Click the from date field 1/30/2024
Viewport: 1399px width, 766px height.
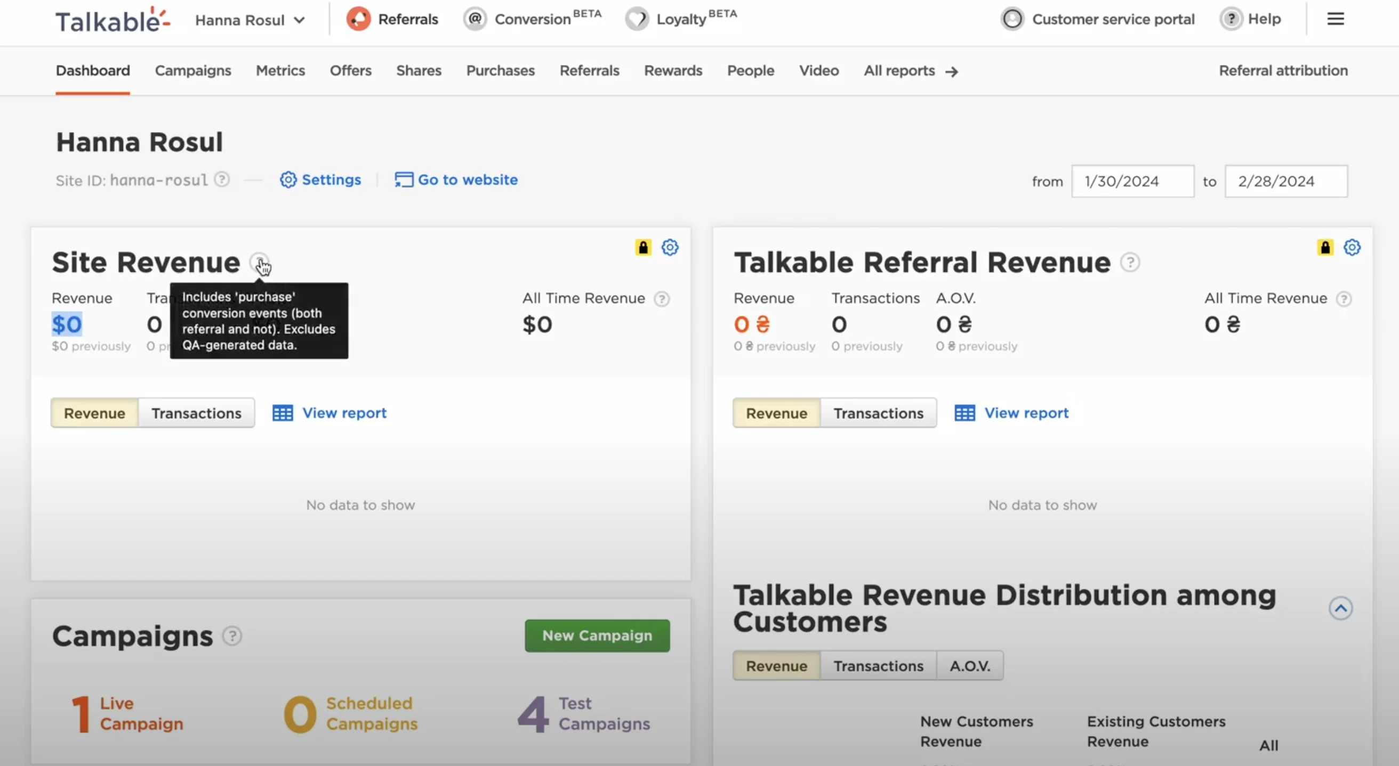pyautogui.click(x=1133, y=181)
